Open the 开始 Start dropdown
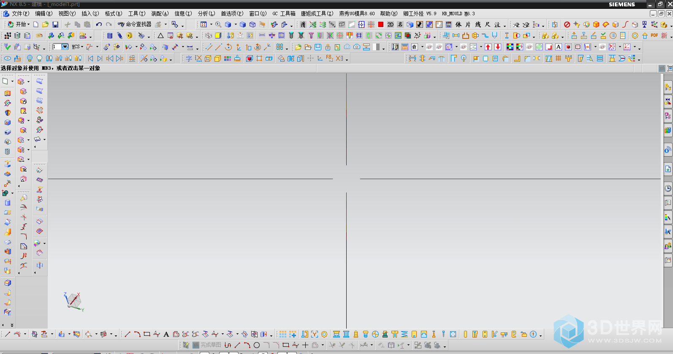Image resolution: width=673 pixels, height=354 pixels. 19,25
